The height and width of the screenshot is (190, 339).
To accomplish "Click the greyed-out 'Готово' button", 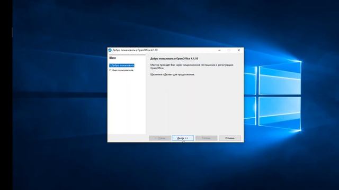I will coord(206,138).
